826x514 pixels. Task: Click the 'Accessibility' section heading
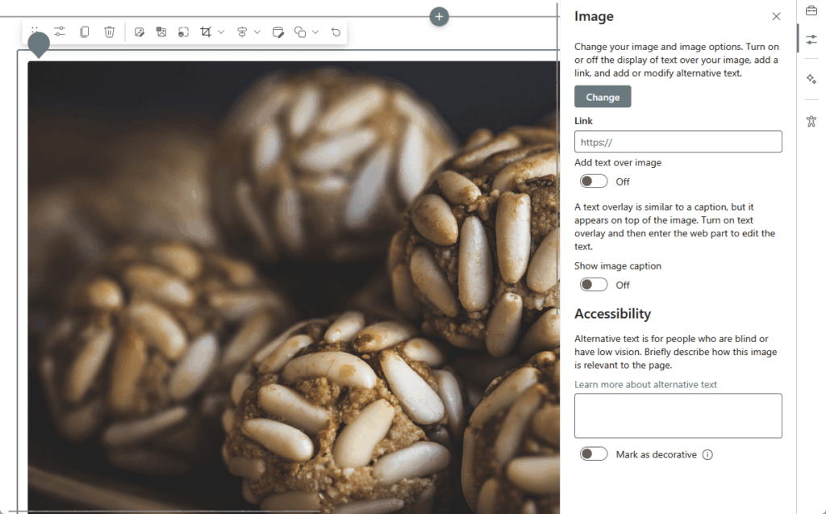(x=613, y=314)
